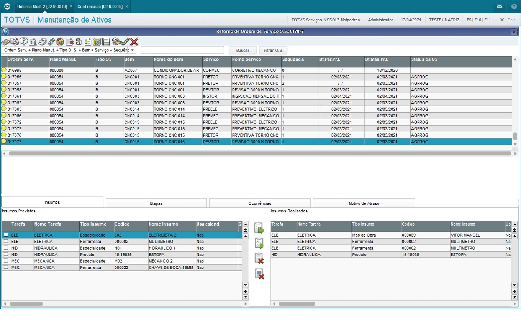This screenshot has height=326, width=521.
Task: Open the mail envelope icon in header
Action: [500, 7]
